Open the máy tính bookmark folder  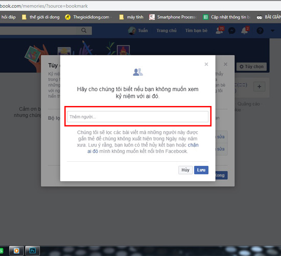(x=131, y=17)
